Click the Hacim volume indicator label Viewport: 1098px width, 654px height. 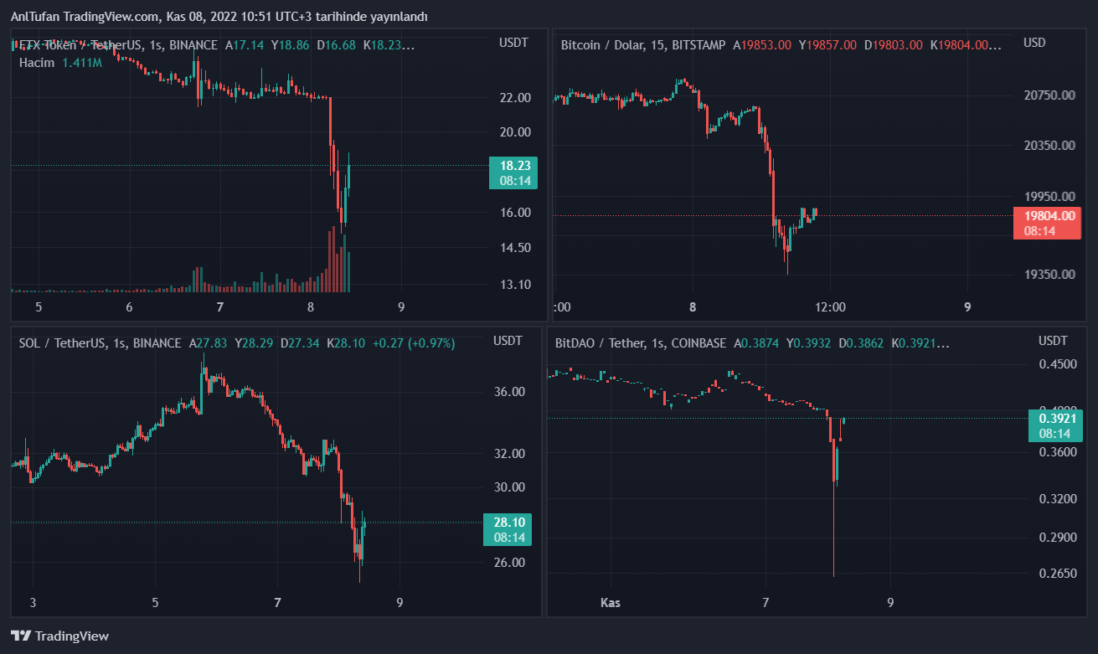coord(37,63)
